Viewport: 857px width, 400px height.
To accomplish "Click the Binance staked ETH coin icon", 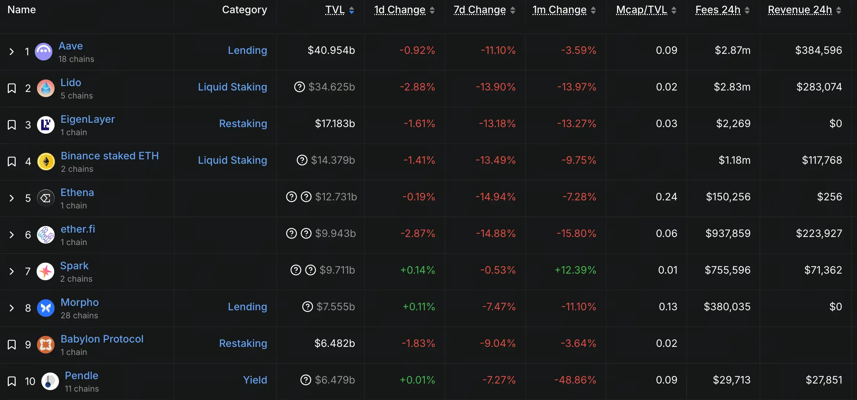I will pyautogui.click(x=46, y=162).
